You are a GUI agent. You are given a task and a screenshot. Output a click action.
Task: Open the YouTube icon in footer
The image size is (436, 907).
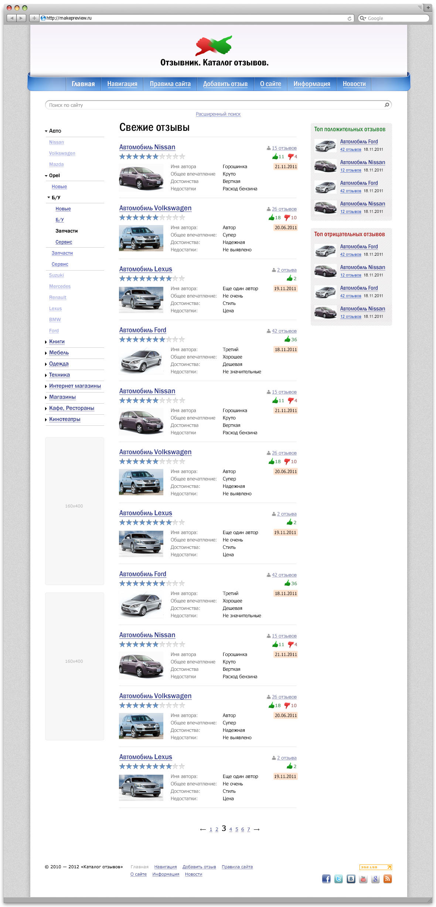pyautogui.click(x=363, y=879)
